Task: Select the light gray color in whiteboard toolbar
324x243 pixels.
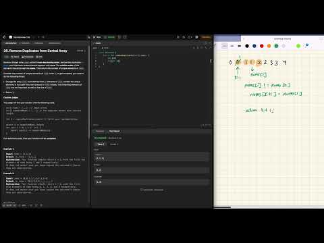Action: (283, 46)
